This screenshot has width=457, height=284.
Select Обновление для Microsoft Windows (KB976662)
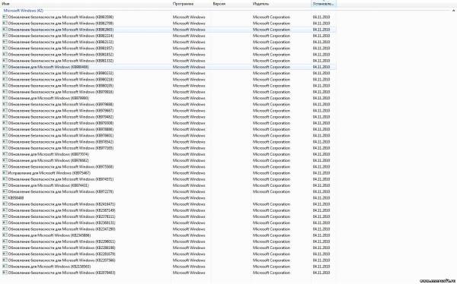click(x=169, y=161)
